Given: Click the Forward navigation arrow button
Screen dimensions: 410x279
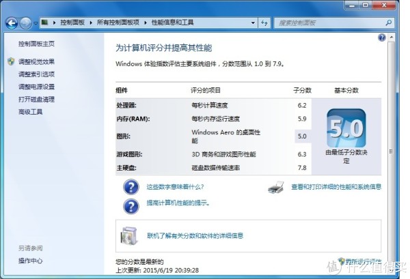Looking at the screenshot, I should click(x=26, y=23).
